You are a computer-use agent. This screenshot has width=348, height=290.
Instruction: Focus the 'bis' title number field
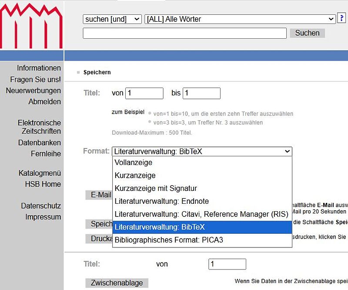(x=201, y=93)
